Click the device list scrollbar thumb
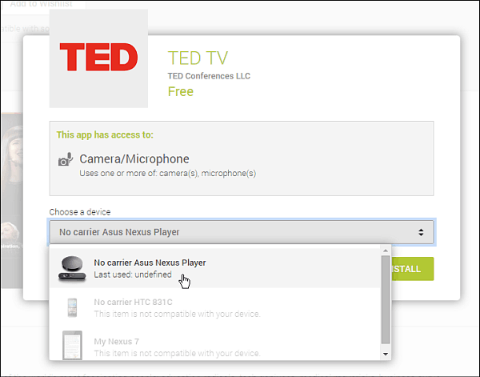The width and height of the screenshot is (480, 377). (386, 299)
